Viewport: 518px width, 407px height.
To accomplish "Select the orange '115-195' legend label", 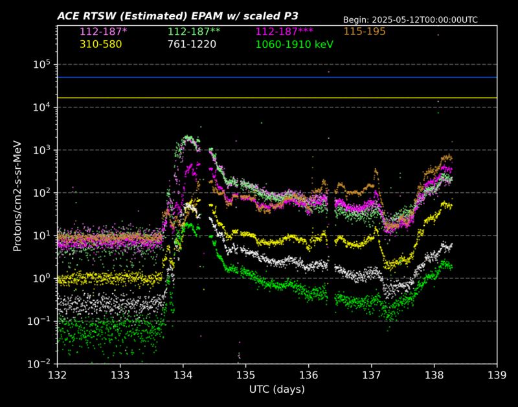I will coord(365,32).
